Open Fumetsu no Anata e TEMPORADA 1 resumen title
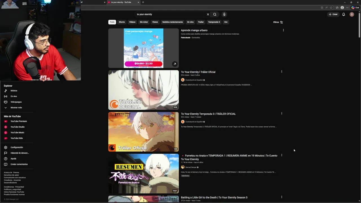Image resolution: width=361 pixels, height=203 pixels. pyautogui.click(x=229, y=157)
